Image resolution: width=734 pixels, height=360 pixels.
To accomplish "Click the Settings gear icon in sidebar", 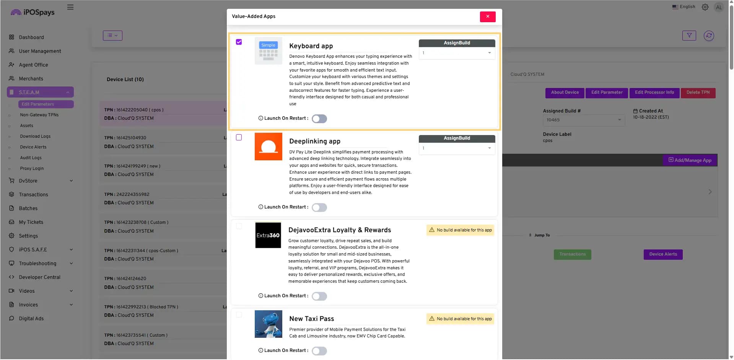I will tap(11, 236).
